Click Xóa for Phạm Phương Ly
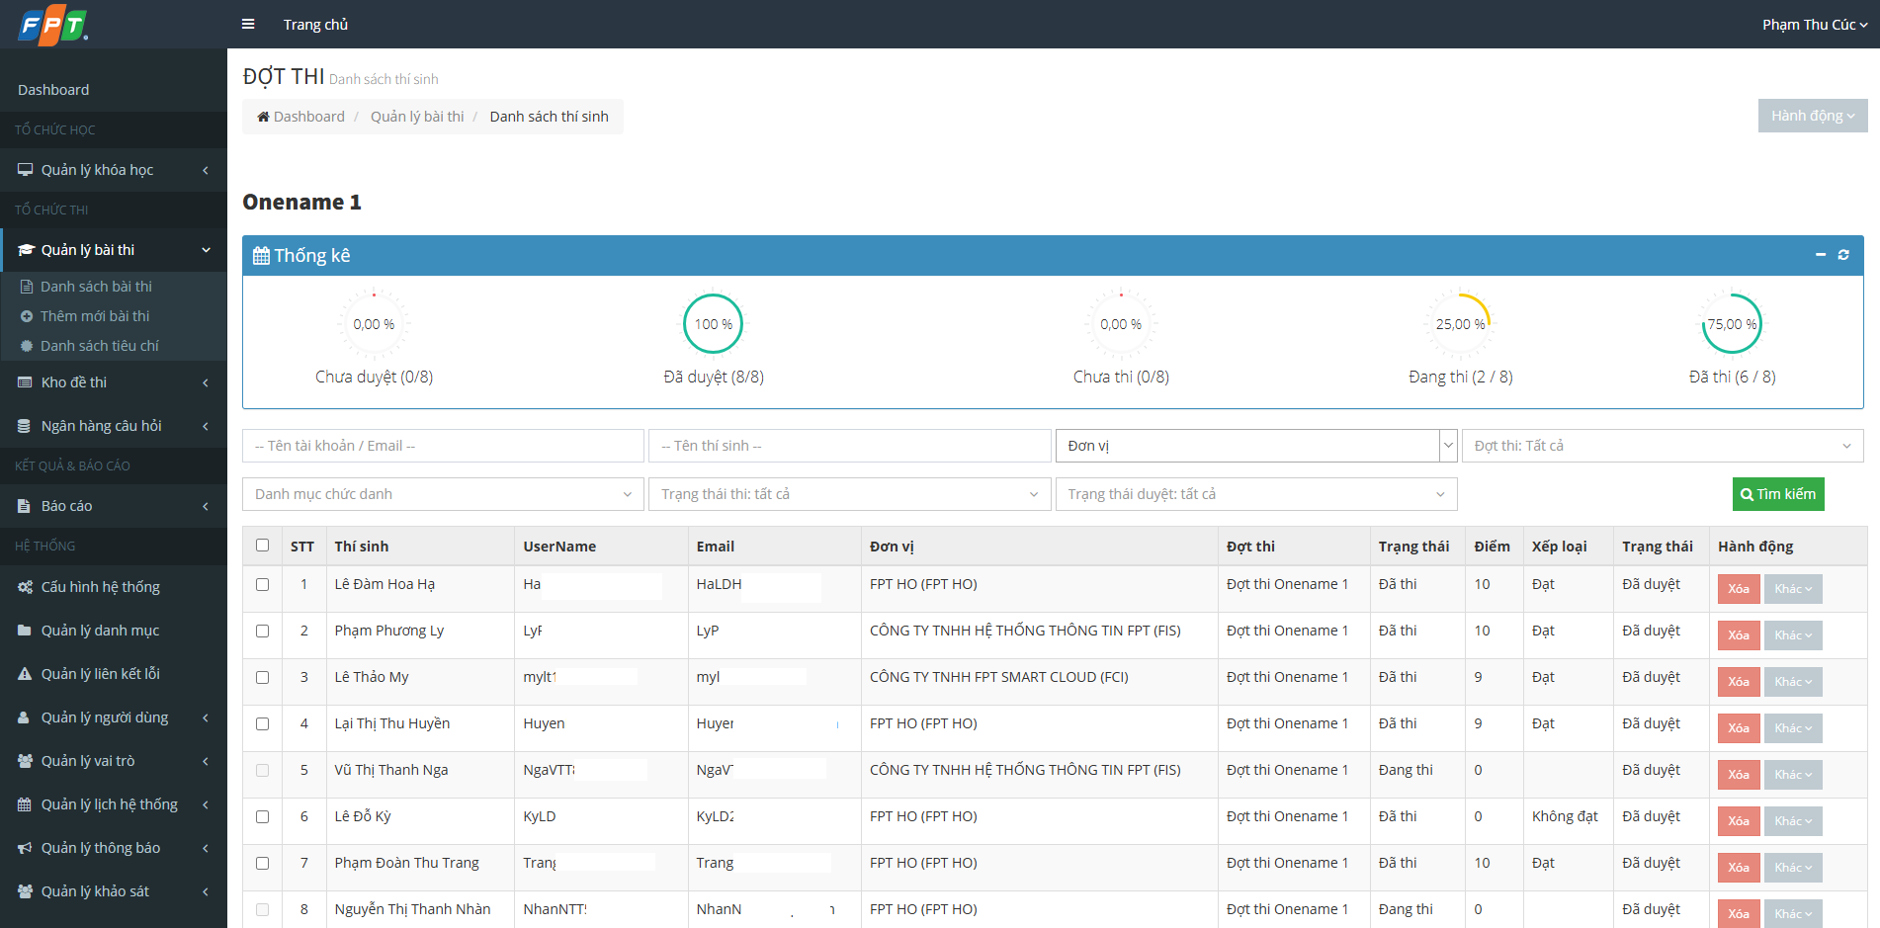This screenshot has height=928, width=1880. (1739, 635)
